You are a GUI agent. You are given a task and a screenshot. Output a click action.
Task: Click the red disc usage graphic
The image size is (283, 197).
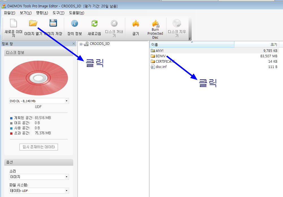(38, 78)
